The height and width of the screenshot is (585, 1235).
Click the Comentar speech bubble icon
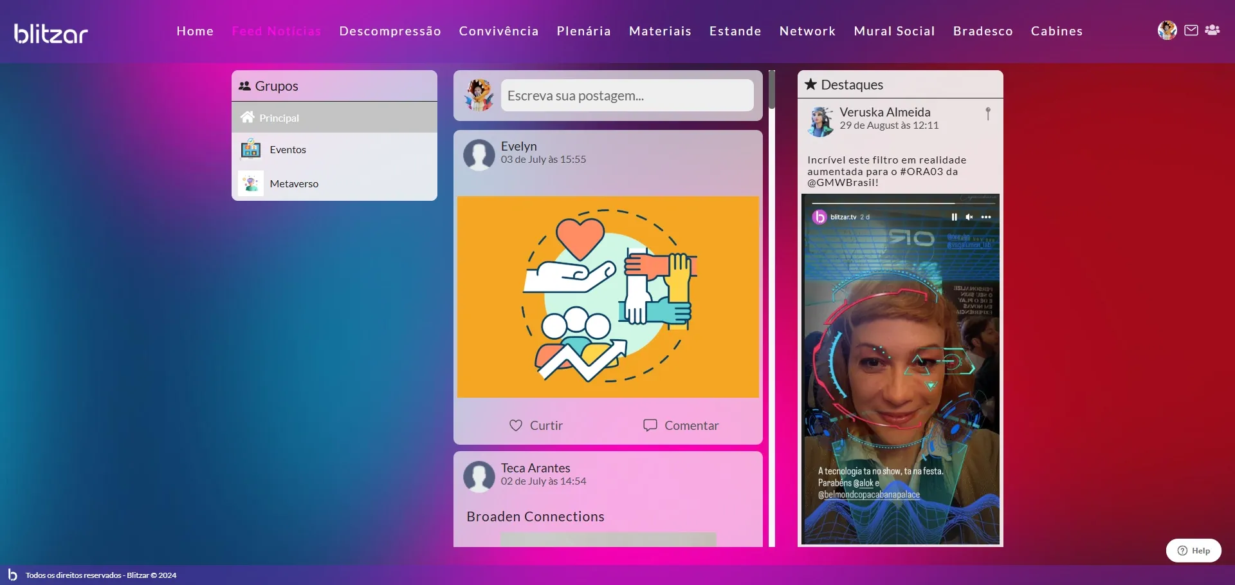[x=650, y=425]
